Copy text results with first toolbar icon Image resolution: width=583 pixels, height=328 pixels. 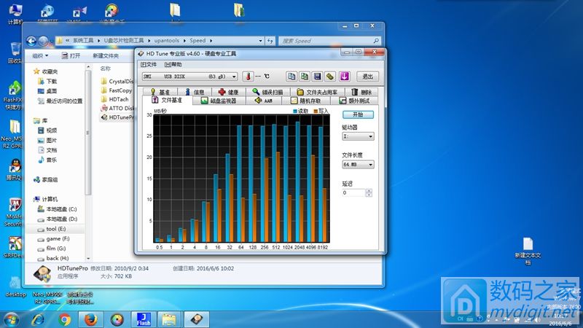291,77
